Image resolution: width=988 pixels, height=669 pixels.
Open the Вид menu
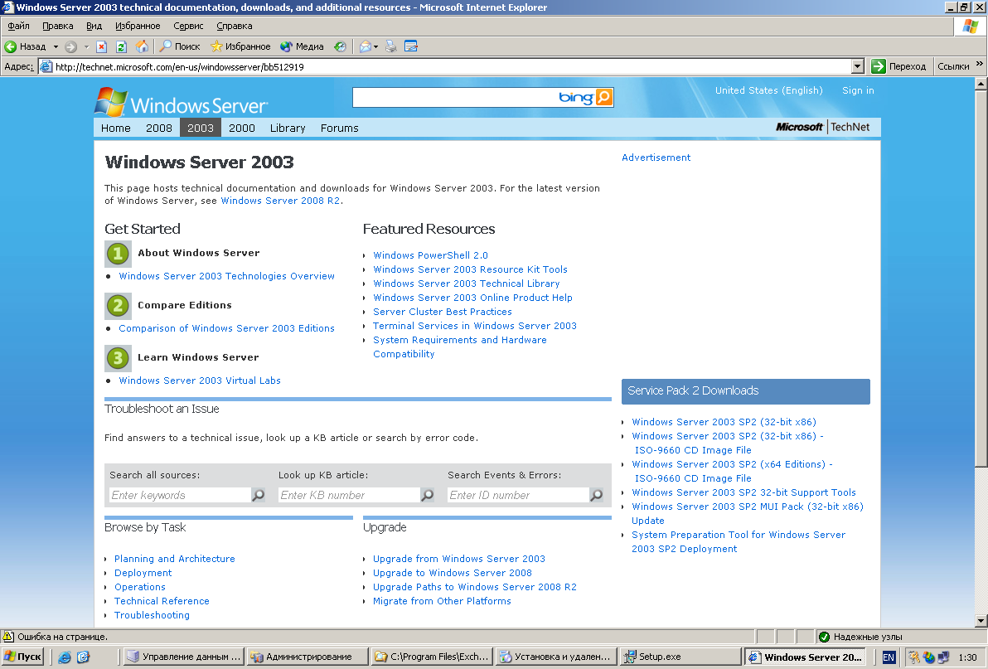point(94,26)
